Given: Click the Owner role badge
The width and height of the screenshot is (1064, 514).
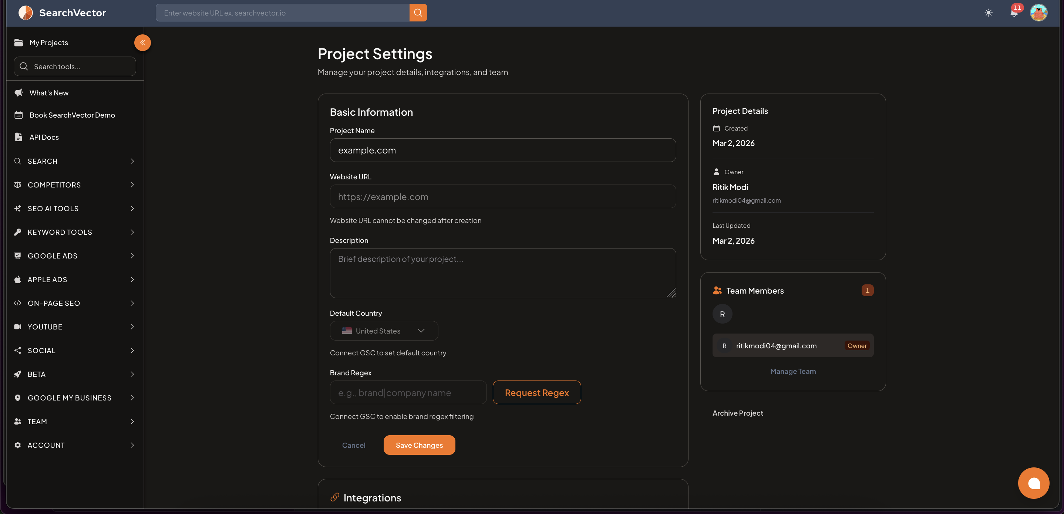Looking at the screenshot, I should (x=857, y=345).
